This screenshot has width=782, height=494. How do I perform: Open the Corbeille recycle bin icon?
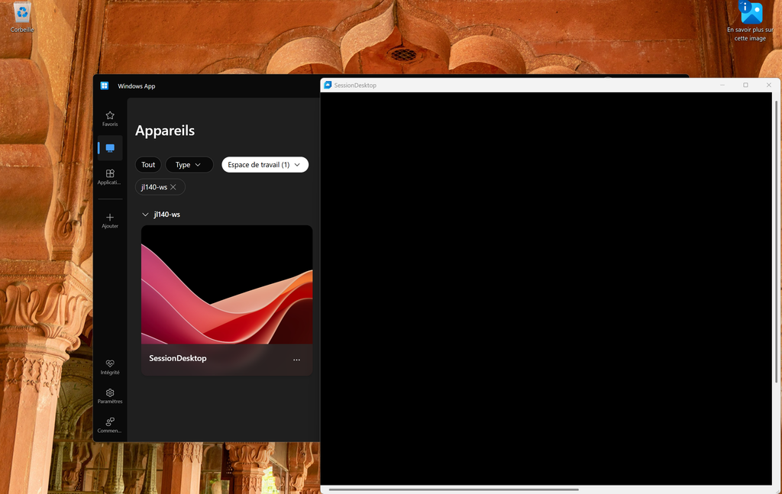pos(22,17)
